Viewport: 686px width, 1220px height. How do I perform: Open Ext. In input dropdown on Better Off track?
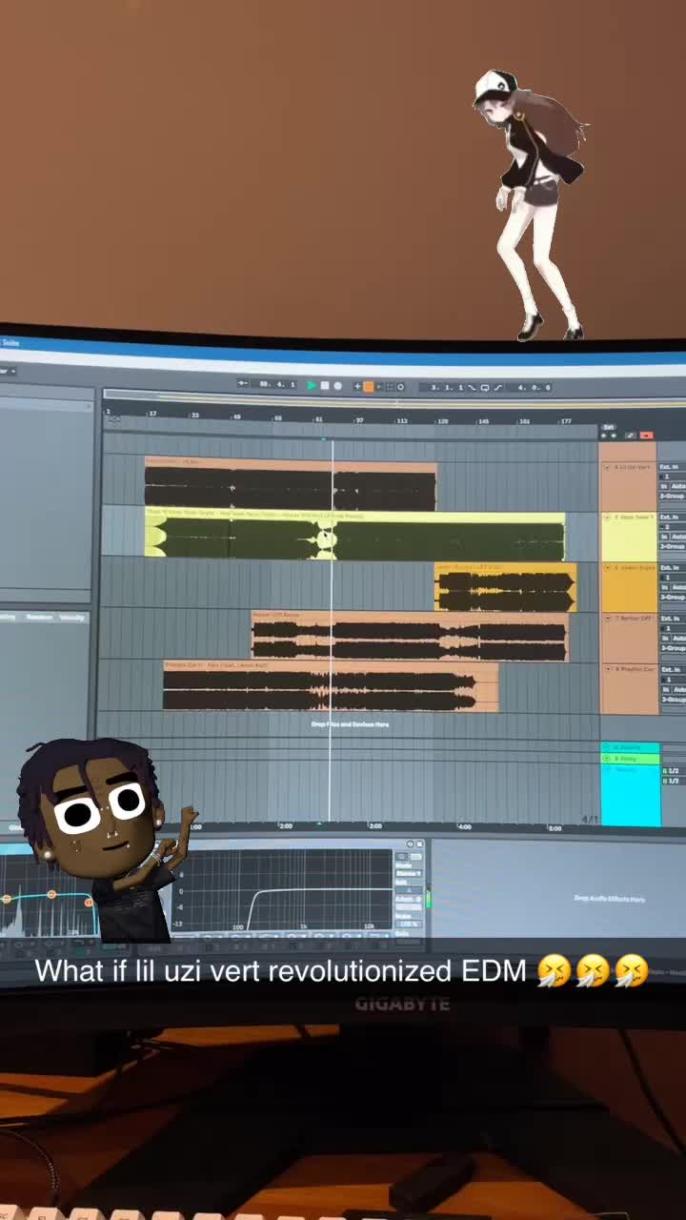tap(673, 619)
